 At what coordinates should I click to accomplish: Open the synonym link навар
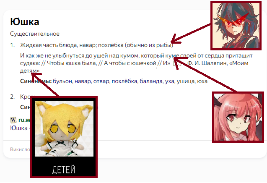(83, 81)
